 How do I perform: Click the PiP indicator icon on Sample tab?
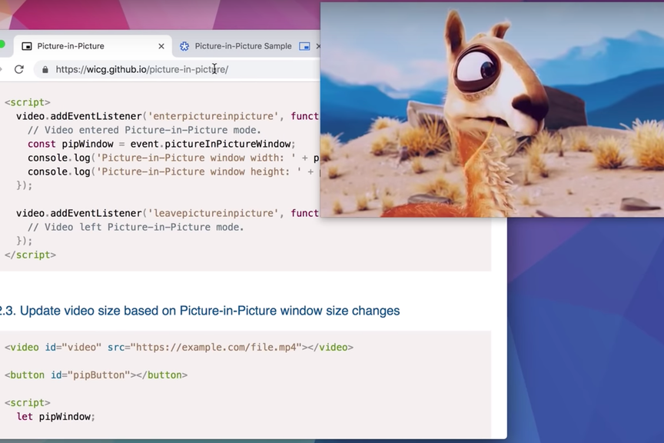point(304,46)
